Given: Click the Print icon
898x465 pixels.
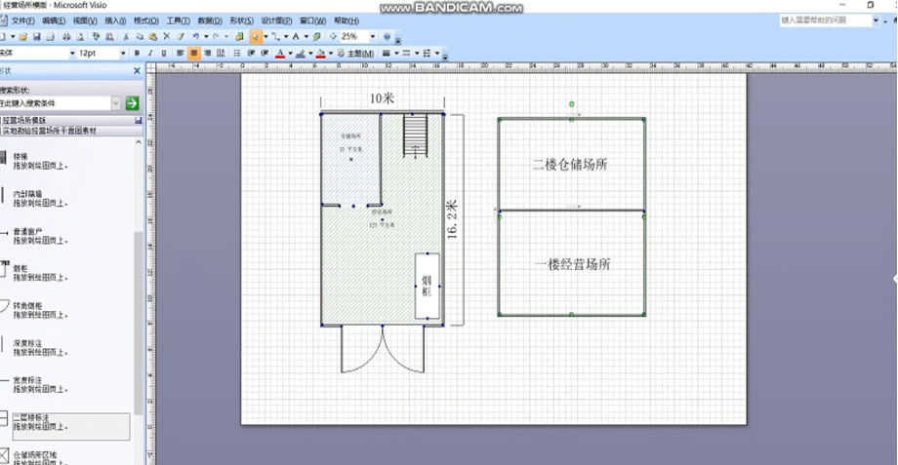Looking at the screenshot, I should 66,37.
